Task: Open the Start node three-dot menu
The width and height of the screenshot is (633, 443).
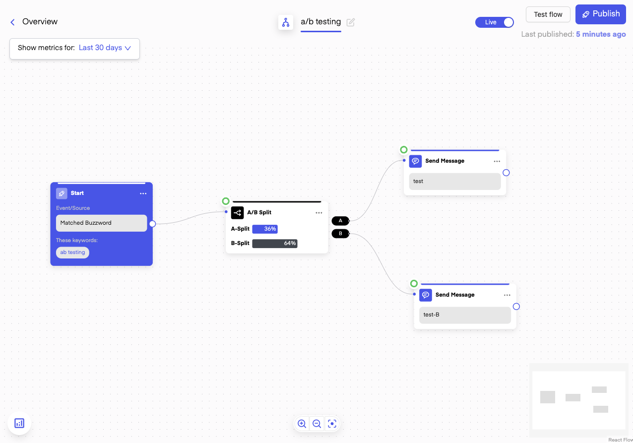Action: 143,193
